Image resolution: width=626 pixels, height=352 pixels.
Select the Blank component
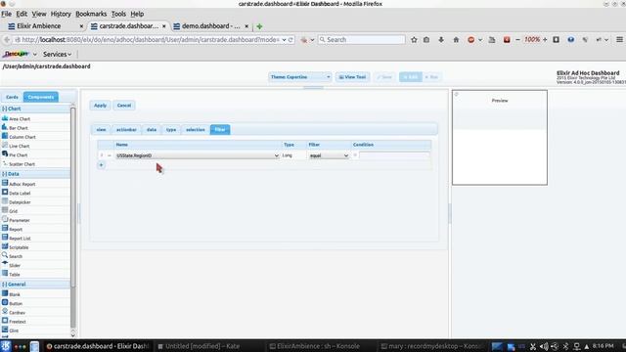click(x=11, y=294)
